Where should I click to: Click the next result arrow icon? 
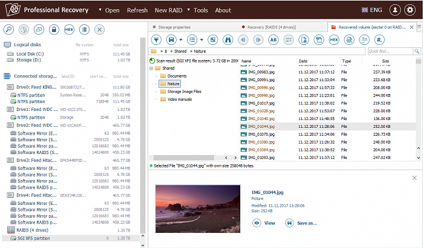coord(258,40)
